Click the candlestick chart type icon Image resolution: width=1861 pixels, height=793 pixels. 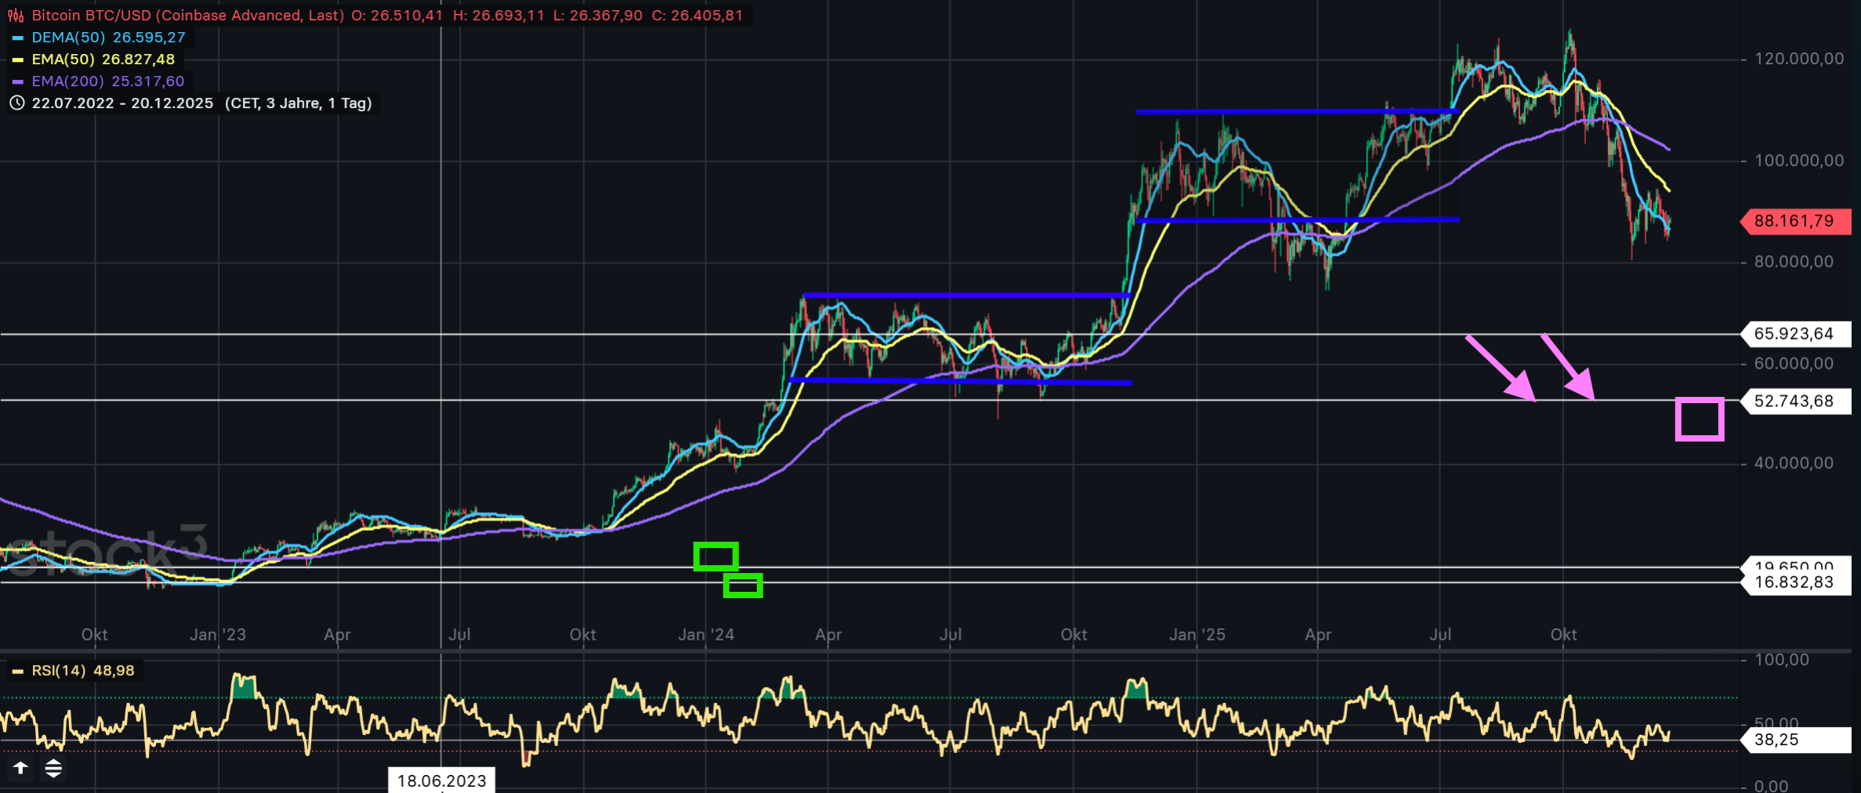[x=16, y=16]
